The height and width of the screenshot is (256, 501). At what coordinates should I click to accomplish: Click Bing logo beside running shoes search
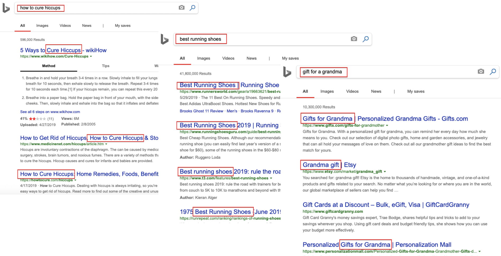click(164, 39)
